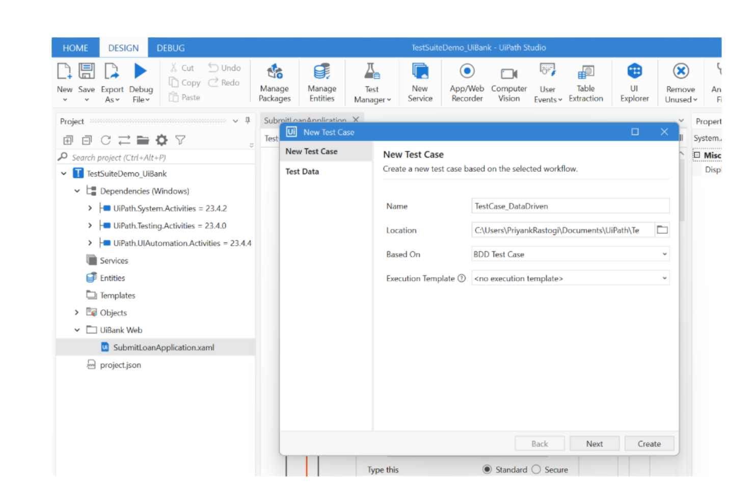Select the Standard radio button

[487, 469]
